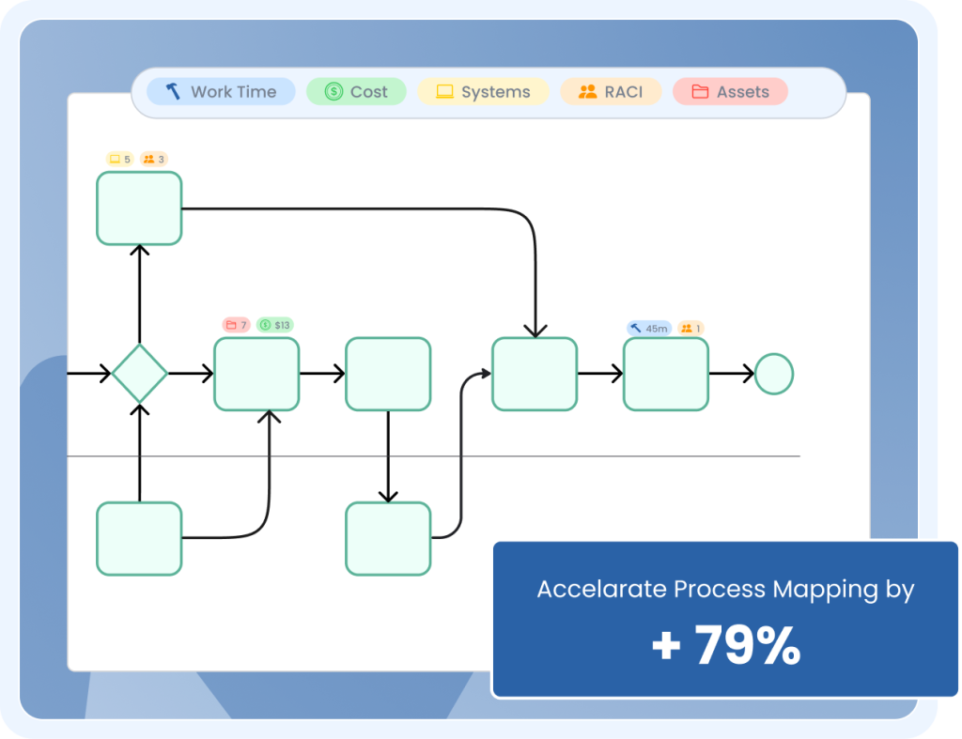Click the +79% process mapping banner
Viewport: 962px width, 739px height.
[x=725, y=620]
